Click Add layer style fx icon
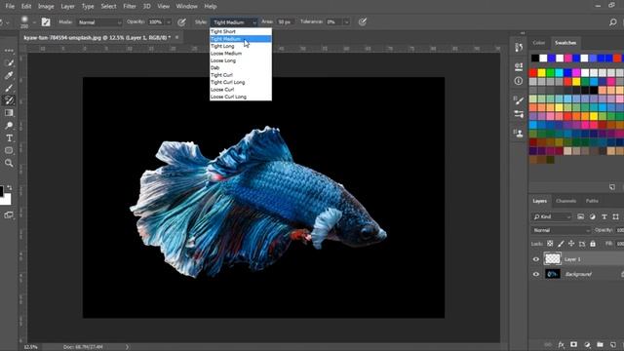Screen dimensions: 624x351 click(x=562, y=344)
